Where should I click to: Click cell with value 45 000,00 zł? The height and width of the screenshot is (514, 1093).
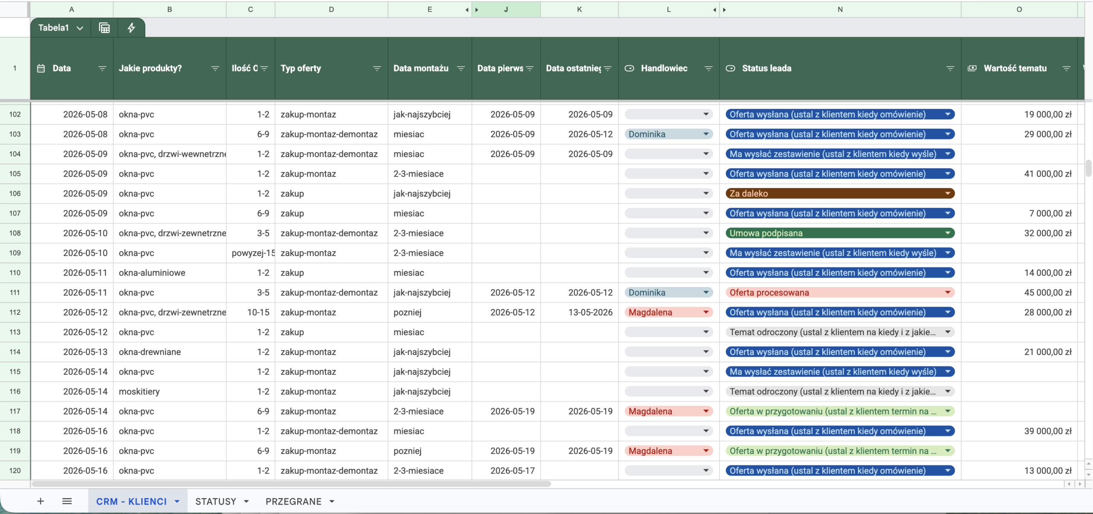click(x=1019, y=293)
